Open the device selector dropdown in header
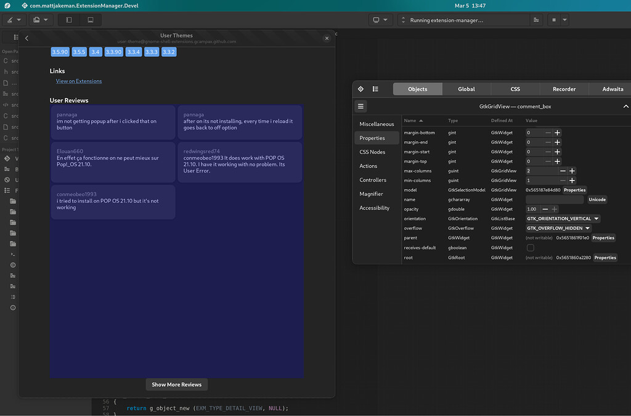 click(380, 20)
